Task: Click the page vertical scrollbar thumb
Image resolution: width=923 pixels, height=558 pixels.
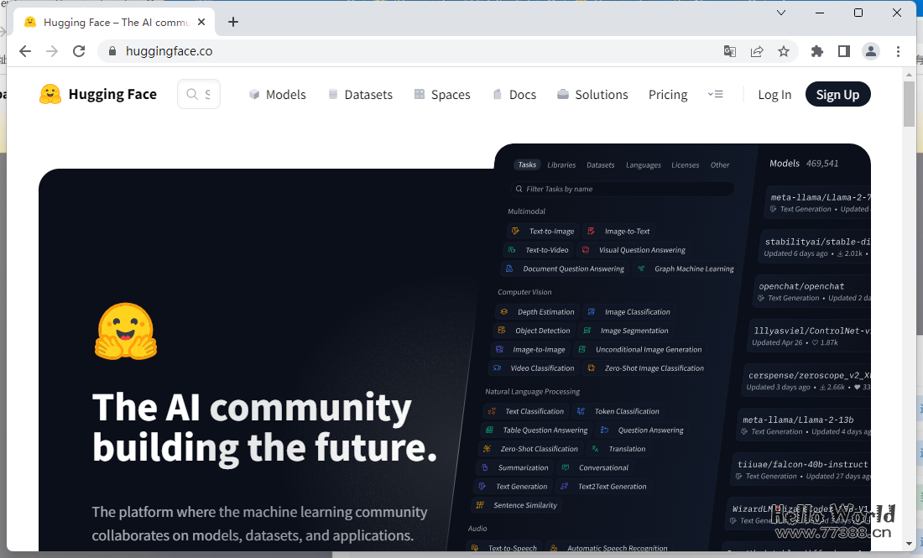Action: click(909, 104)
